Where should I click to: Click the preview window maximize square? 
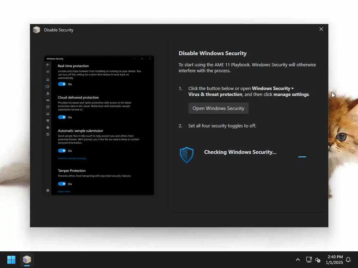click(142, 59)
